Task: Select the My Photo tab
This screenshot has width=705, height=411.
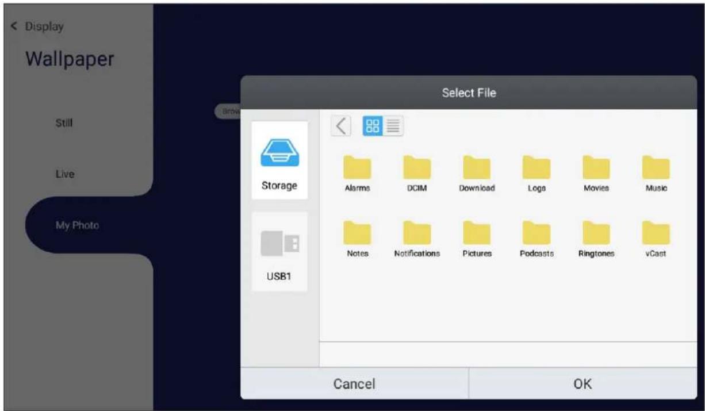Action: pyautogui.click(x=78, y=225)
